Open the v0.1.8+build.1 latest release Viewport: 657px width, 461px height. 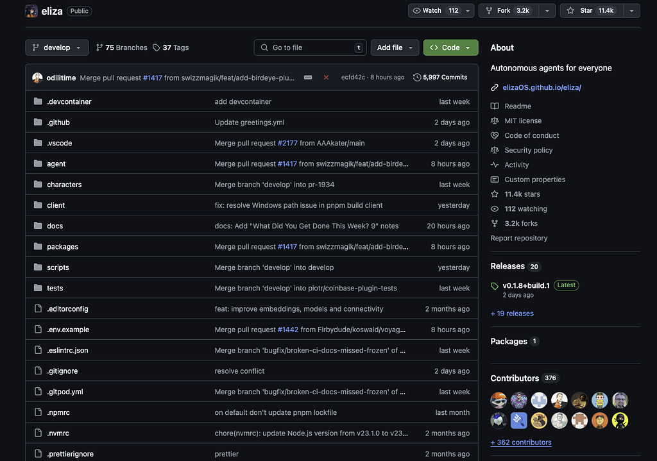coord(525,285)
